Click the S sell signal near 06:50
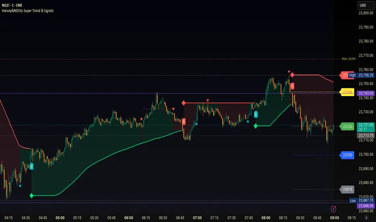The image size is (376, 222). [x=184, y=121]
